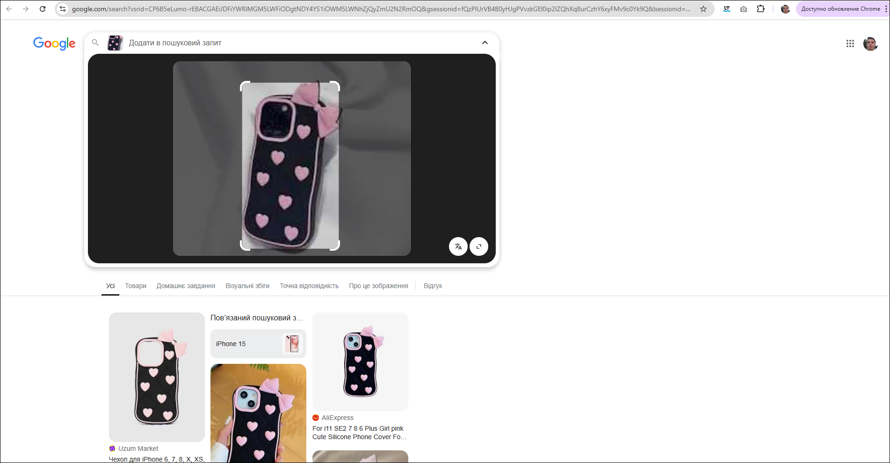Screen dimensions: 890x463
Task: Switch to the Товари tab
Action: (136, 286)
